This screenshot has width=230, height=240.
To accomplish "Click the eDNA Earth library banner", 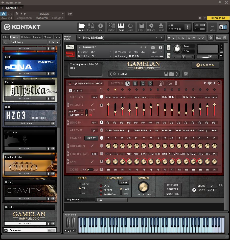I will tap(30, 65).
